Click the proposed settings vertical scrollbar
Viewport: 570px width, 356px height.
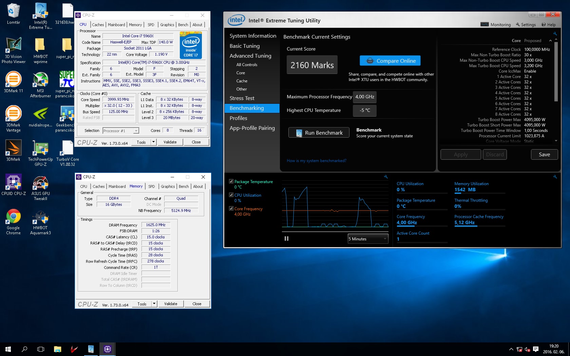click(556, 72)
